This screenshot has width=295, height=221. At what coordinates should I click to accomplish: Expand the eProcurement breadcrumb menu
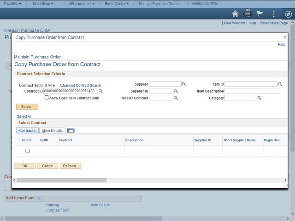click(x=82, y=3)
